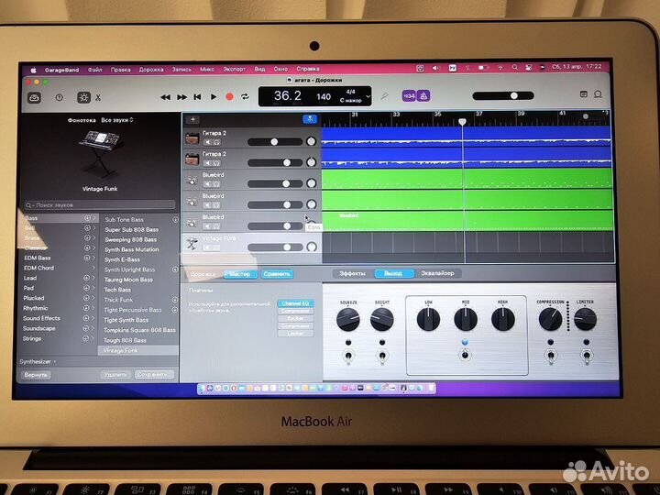Toggle the Cycle loop button
This screenshot has height=495, width=660.
point(245,97)
